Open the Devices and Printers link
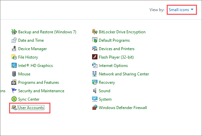Viewport: 202px width, 136px height. (x=117, y=49)
